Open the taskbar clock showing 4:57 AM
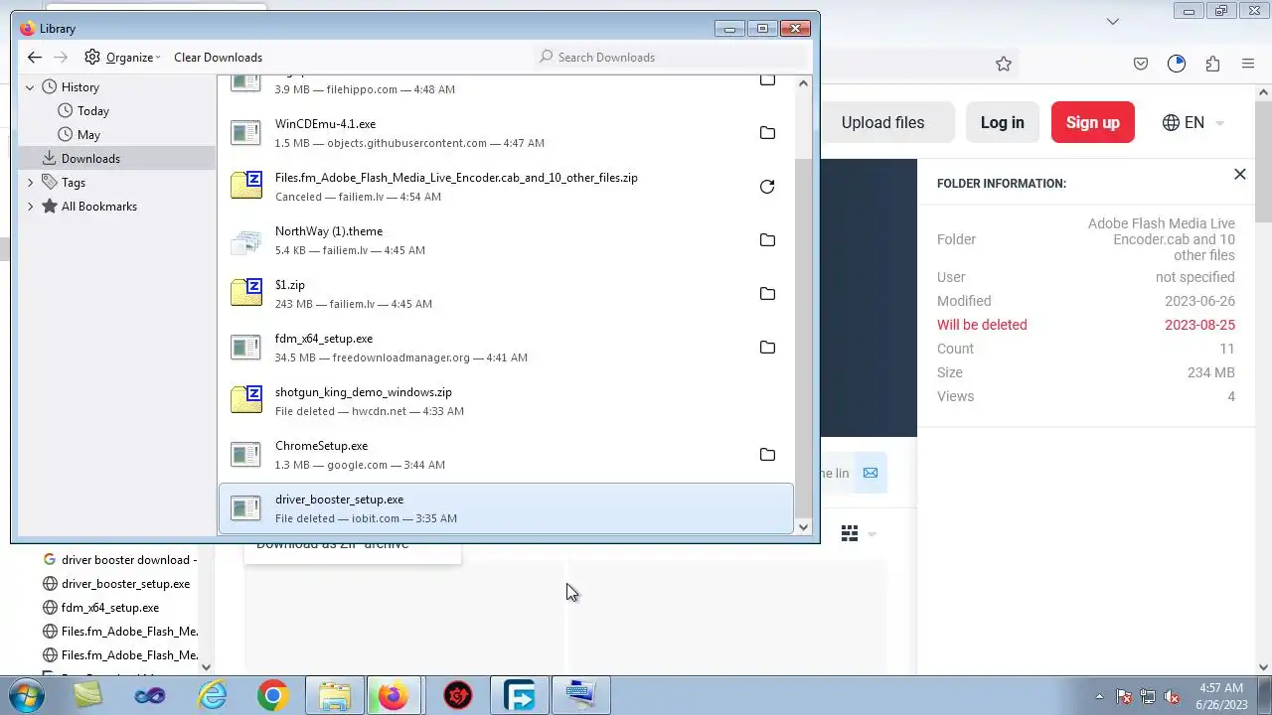Viewport: 1272px width, 715px height. coord(1221,696)
